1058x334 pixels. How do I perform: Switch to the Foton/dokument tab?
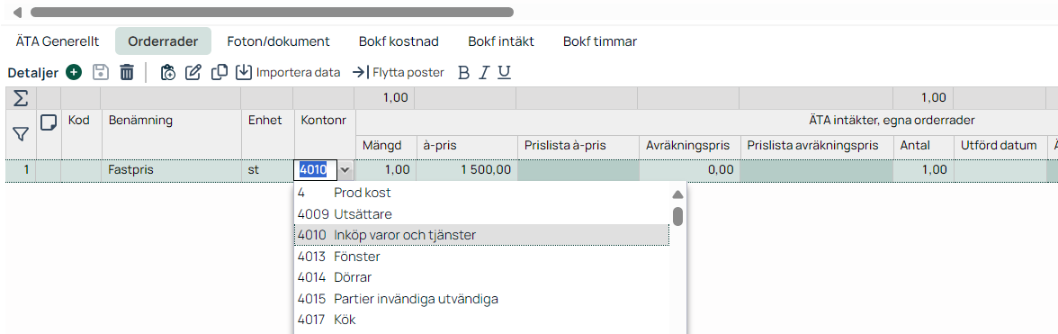click(x=278, y=41)
